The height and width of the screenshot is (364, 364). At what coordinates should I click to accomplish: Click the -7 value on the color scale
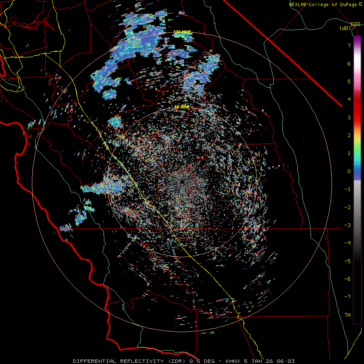point(347,297)
